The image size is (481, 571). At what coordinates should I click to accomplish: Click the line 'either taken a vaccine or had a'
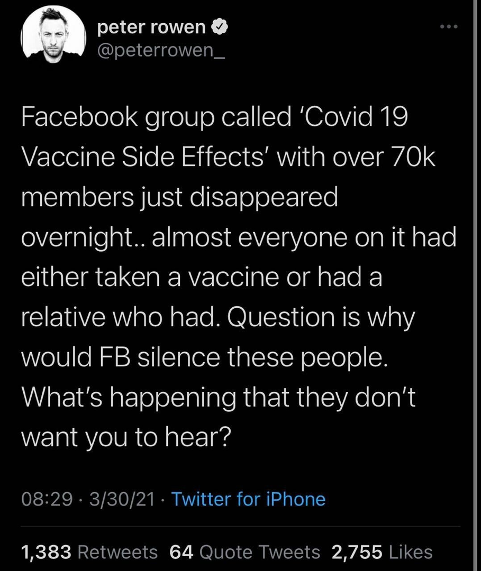[201, 277]
